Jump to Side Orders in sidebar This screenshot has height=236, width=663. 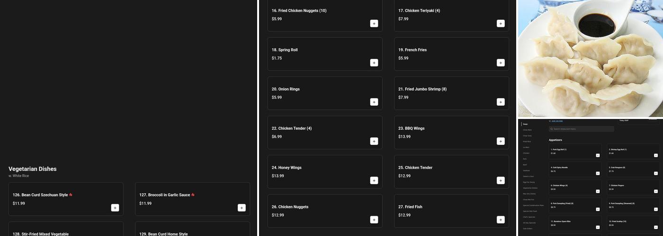pos(528,228)
